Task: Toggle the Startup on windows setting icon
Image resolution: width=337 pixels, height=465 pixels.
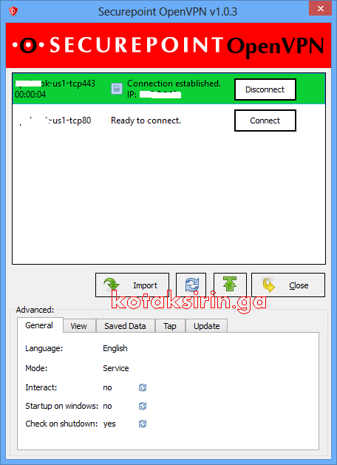Action: tap(143, 406)
